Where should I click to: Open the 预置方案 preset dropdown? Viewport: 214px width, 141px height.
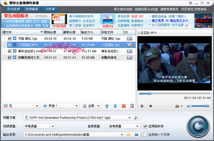coord(130,118)
